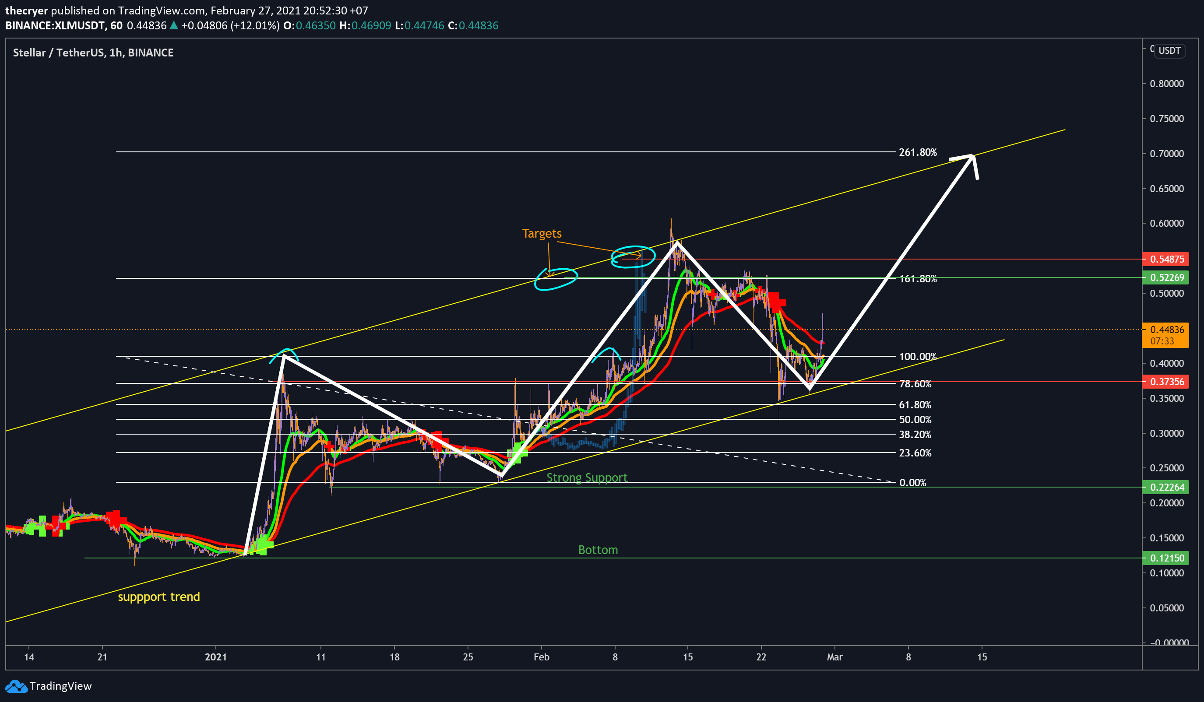Screen dimensions: 1204x702
Task: Click the TradingView cloud logo icon
Action: tap(16, 686)
